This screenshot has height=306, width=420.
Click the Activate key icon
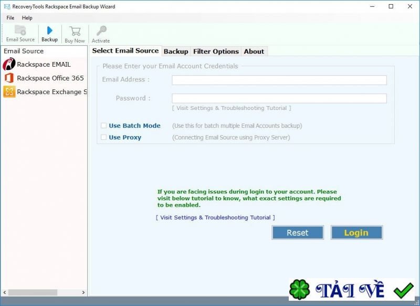(x=101, y=30)
